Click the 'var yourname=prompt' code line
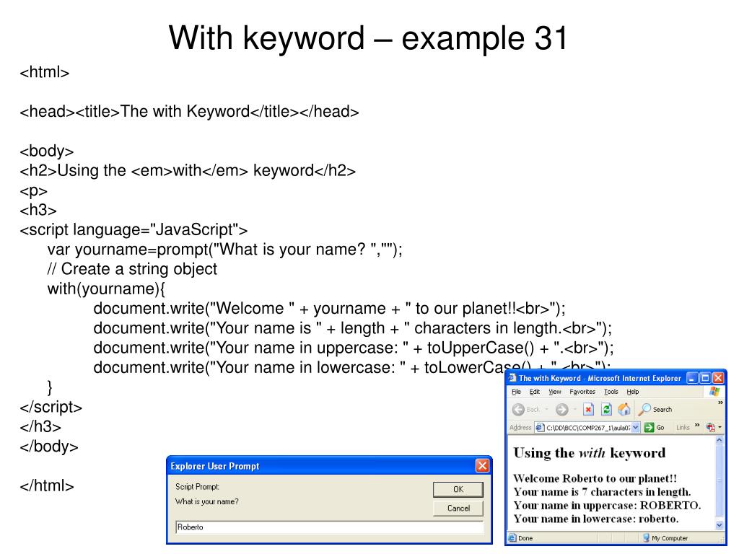Viewport: 739px width, 554px height. (225, 249)
